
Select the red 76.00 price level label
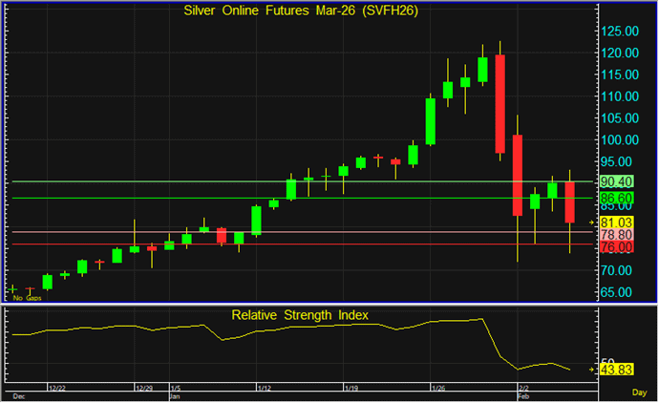(615, 246)
